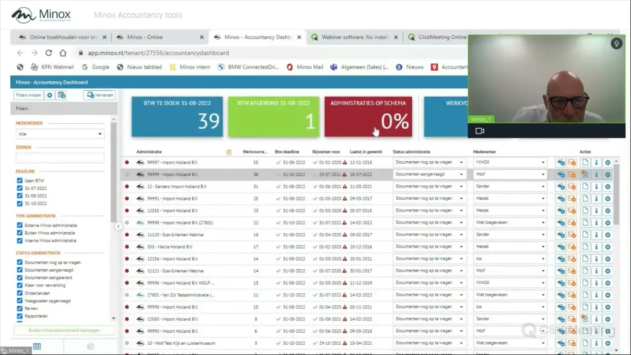Click mail icon for 99997 - Import Holland row

tap(572, 162)
